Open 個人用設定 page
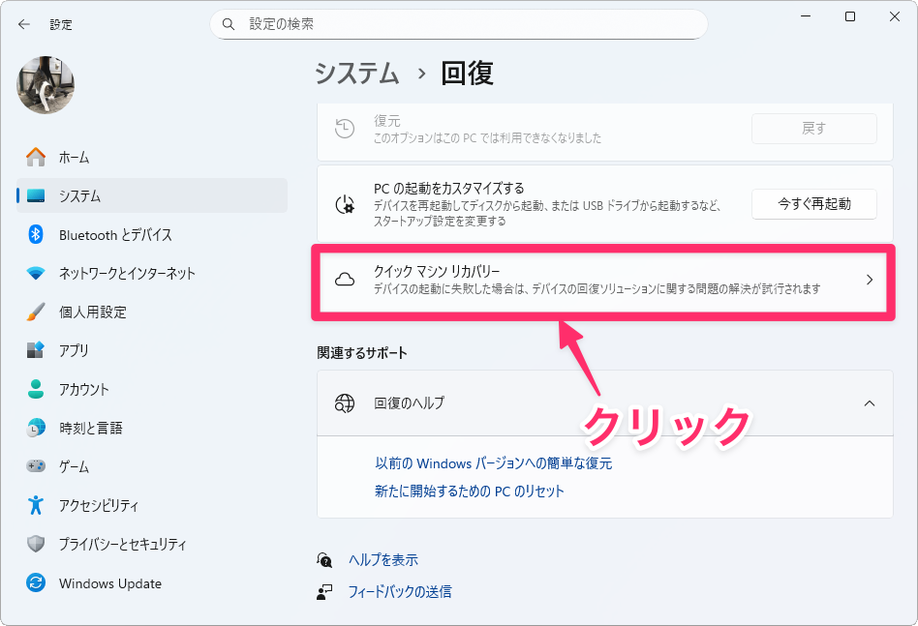This screenshot has width=918, height=626. tap(152, 312)
